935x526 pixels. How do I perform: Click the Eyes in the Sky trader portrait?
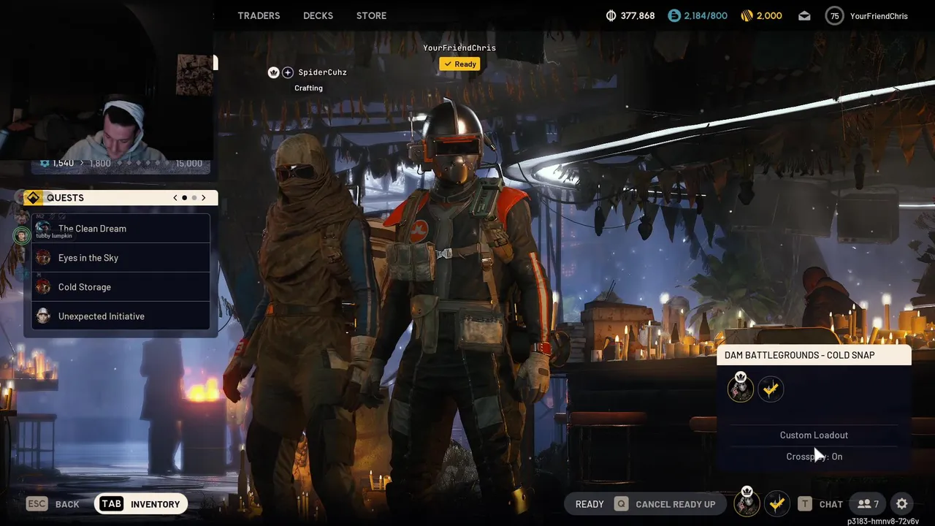click(x=43, y=258)
